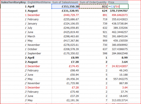141x104 pixels.
Task: Select the Sum of OrderQuantity header
Action: click(93, 2)
